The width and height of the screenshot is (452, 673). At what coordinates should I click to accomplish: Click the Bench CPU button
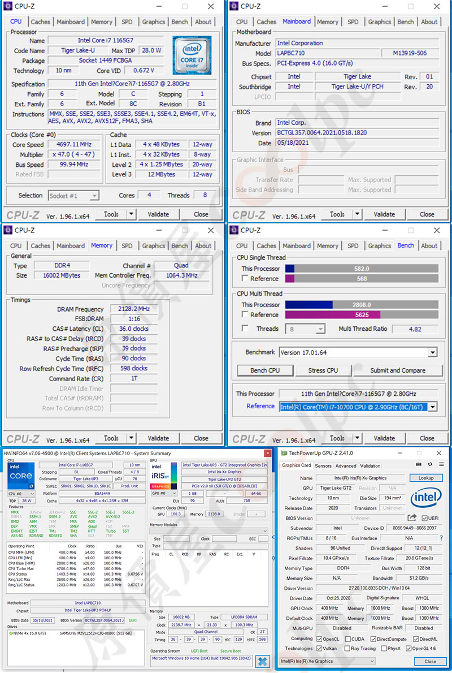coord(265,370)
